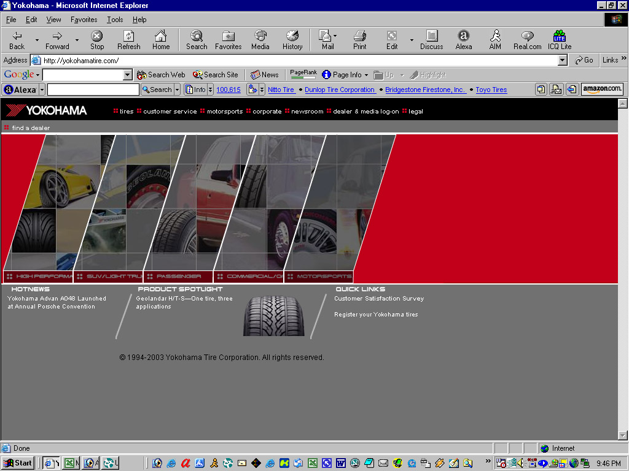629x471 pixels.
Task: Open the Favorites menu in the menu bar
Action: coord(84,20)
